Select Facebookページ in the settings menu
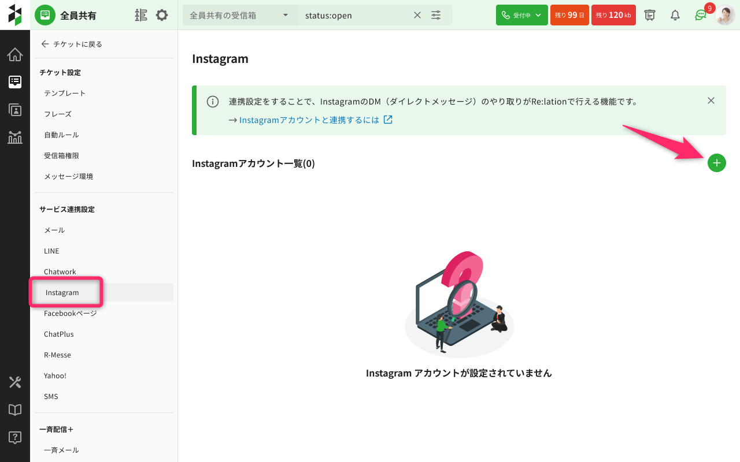This screenshot has width=740, height=462. pyautogui.click(x=70, y=314)
